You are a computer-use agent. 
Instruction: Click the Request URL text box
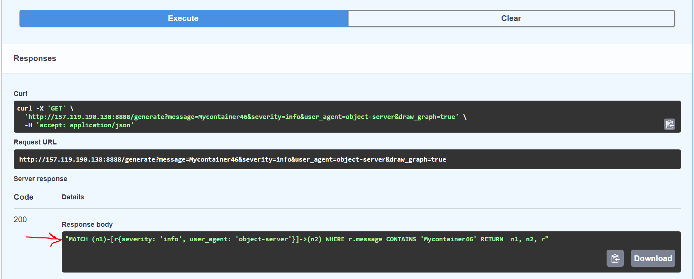[347, 159]
